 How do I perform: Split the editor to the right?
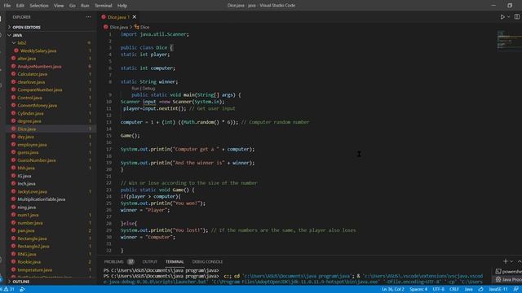517,16
